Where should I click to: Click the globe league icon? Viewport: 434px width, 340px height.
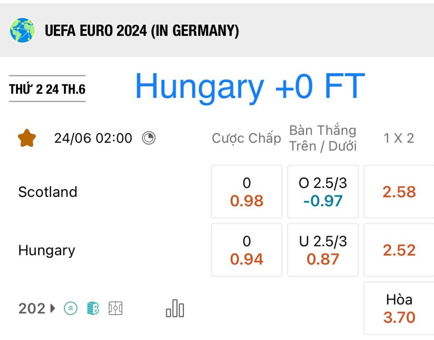point(22,30)
